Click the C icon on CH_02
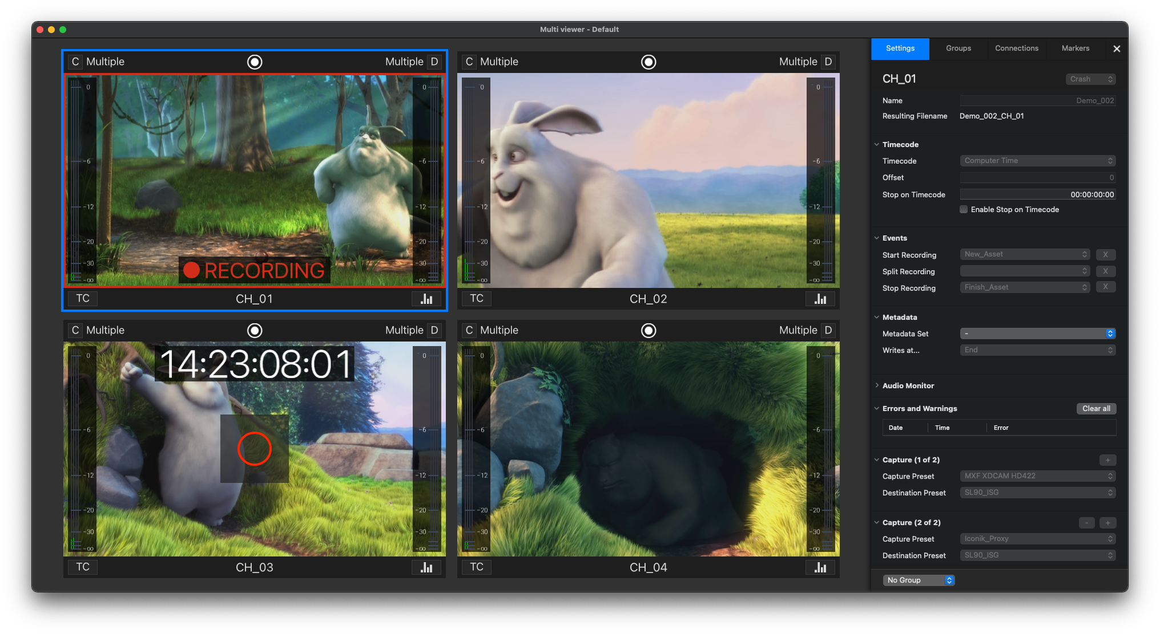This screenshot has width=1160, height=634. point(469,62)
